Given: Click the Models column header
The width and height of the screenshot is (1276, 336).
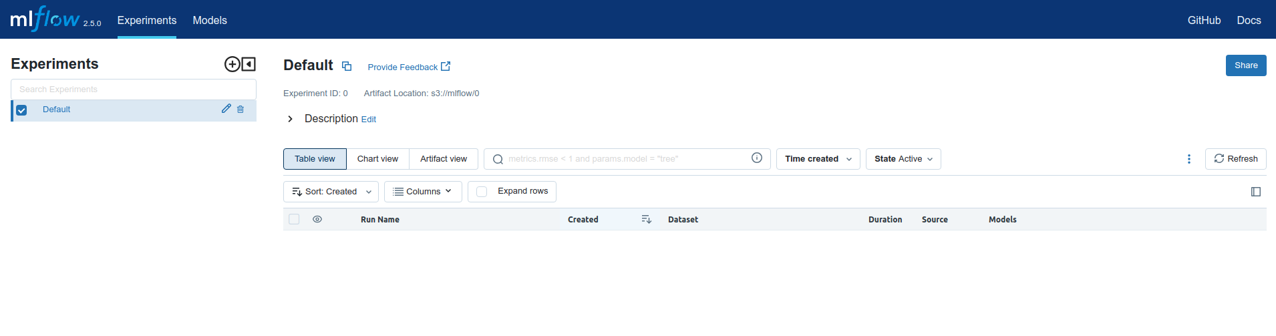Looking at the screenshot, I should pos(1002,219).
